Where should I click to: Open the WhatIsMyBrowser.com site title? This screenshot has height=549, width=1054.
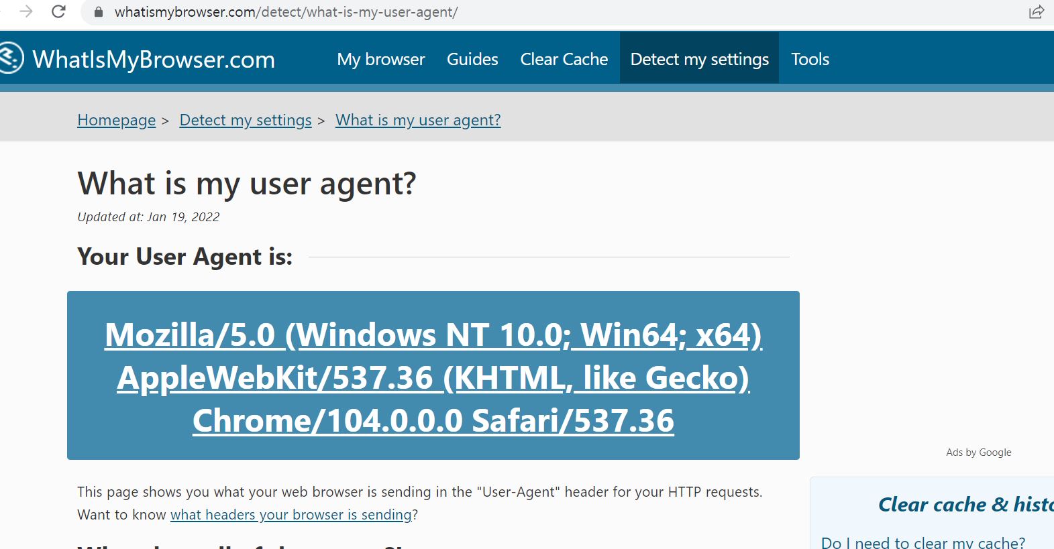[154, 60]
